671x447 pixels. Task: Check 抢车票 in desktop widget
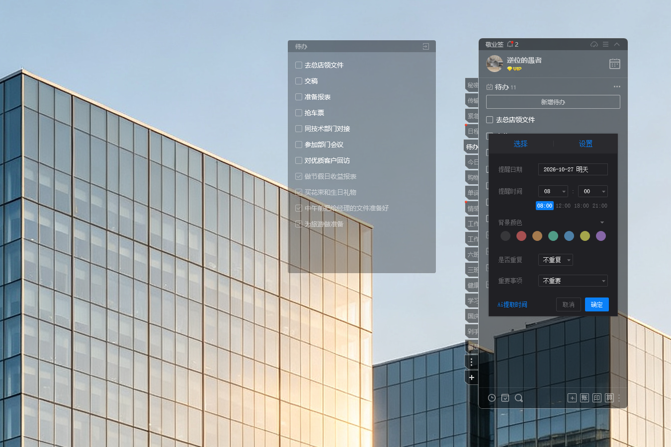point(299,113)
